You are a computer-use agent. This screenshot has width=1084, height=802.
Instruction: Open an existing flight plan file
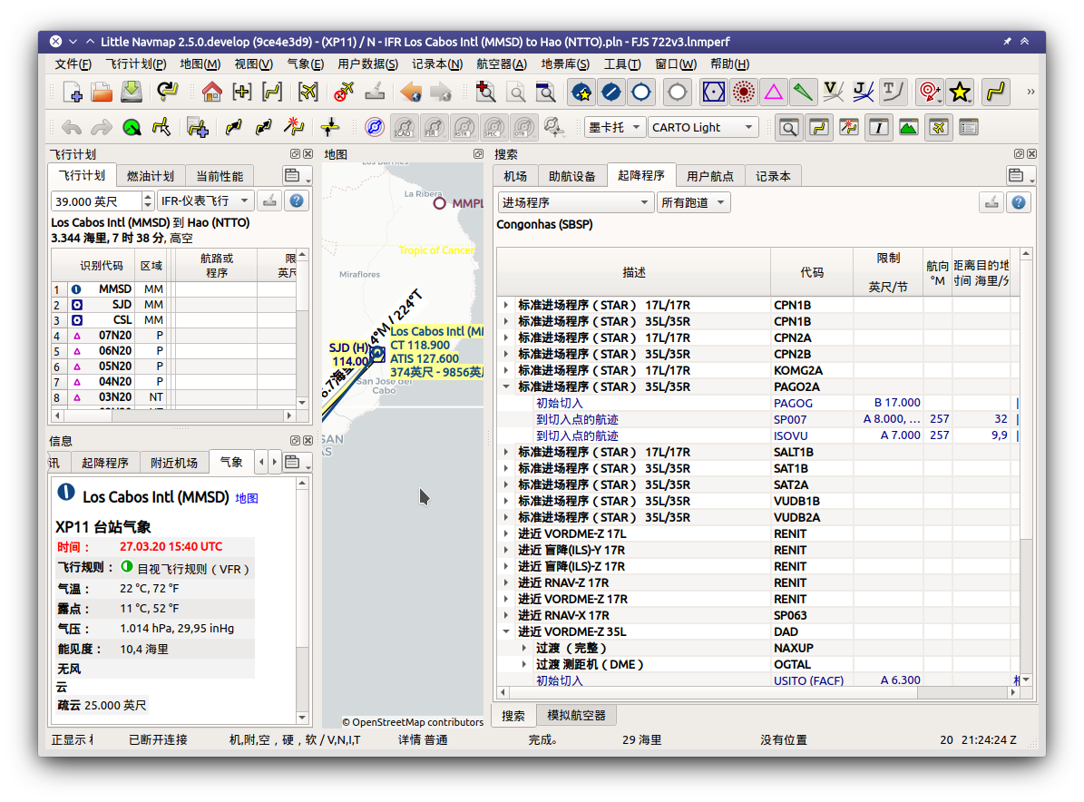(102, 92)
